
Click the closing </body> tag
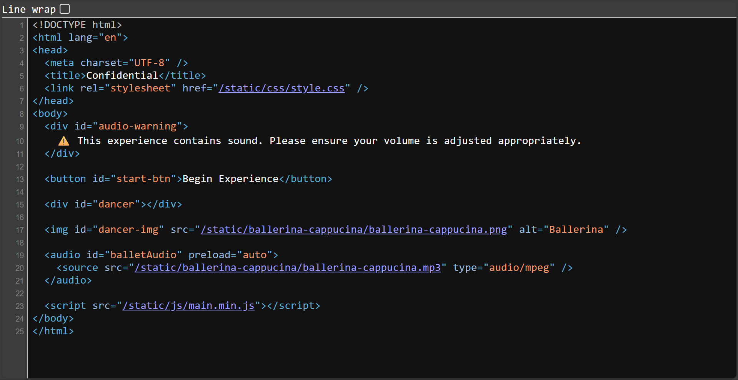pyautogui.click(x=53, y=319)
